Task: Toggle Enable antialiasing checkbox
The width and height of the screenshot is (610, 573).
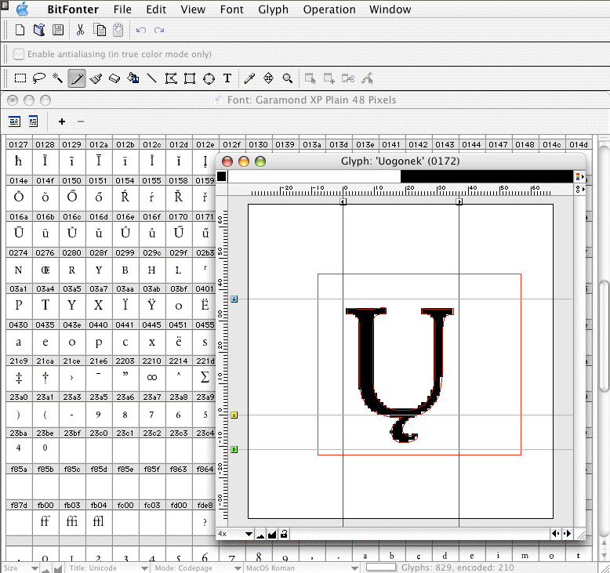Action: (x=19, y=54)
